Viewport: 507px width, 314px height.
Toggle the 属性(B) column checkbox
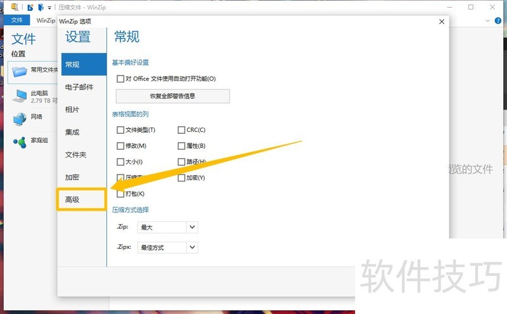181,146
